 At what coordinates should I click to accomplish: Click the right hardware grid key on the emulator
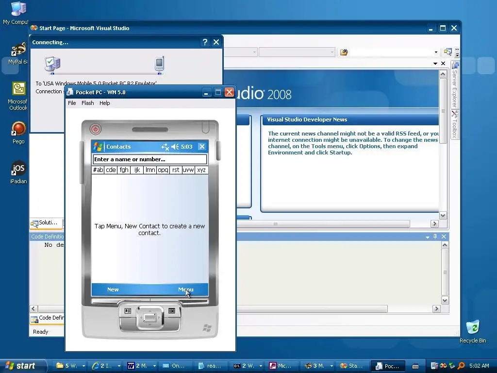pyautogui.click(x=171, y=311)
